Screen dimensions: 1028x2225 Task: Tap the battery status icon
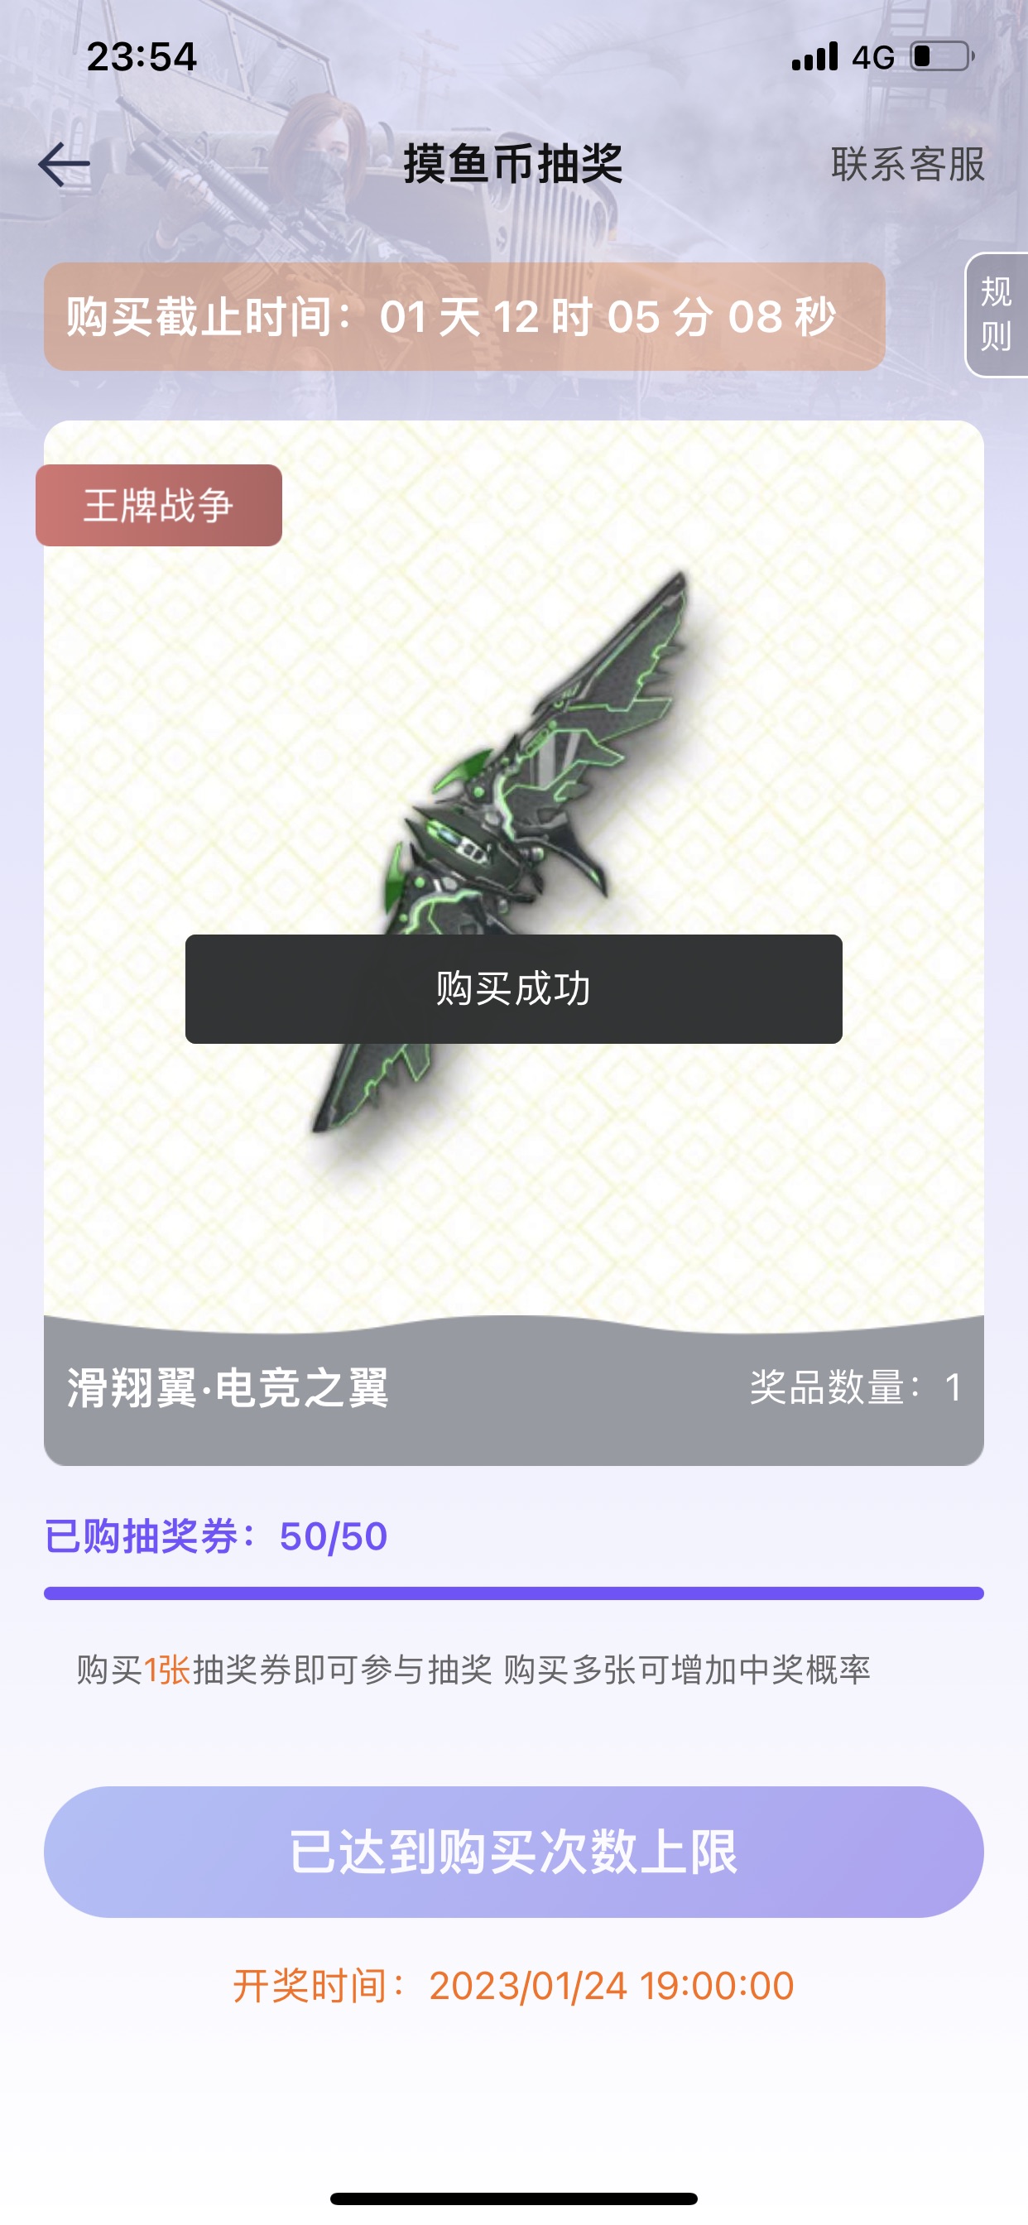click(943, 56)
